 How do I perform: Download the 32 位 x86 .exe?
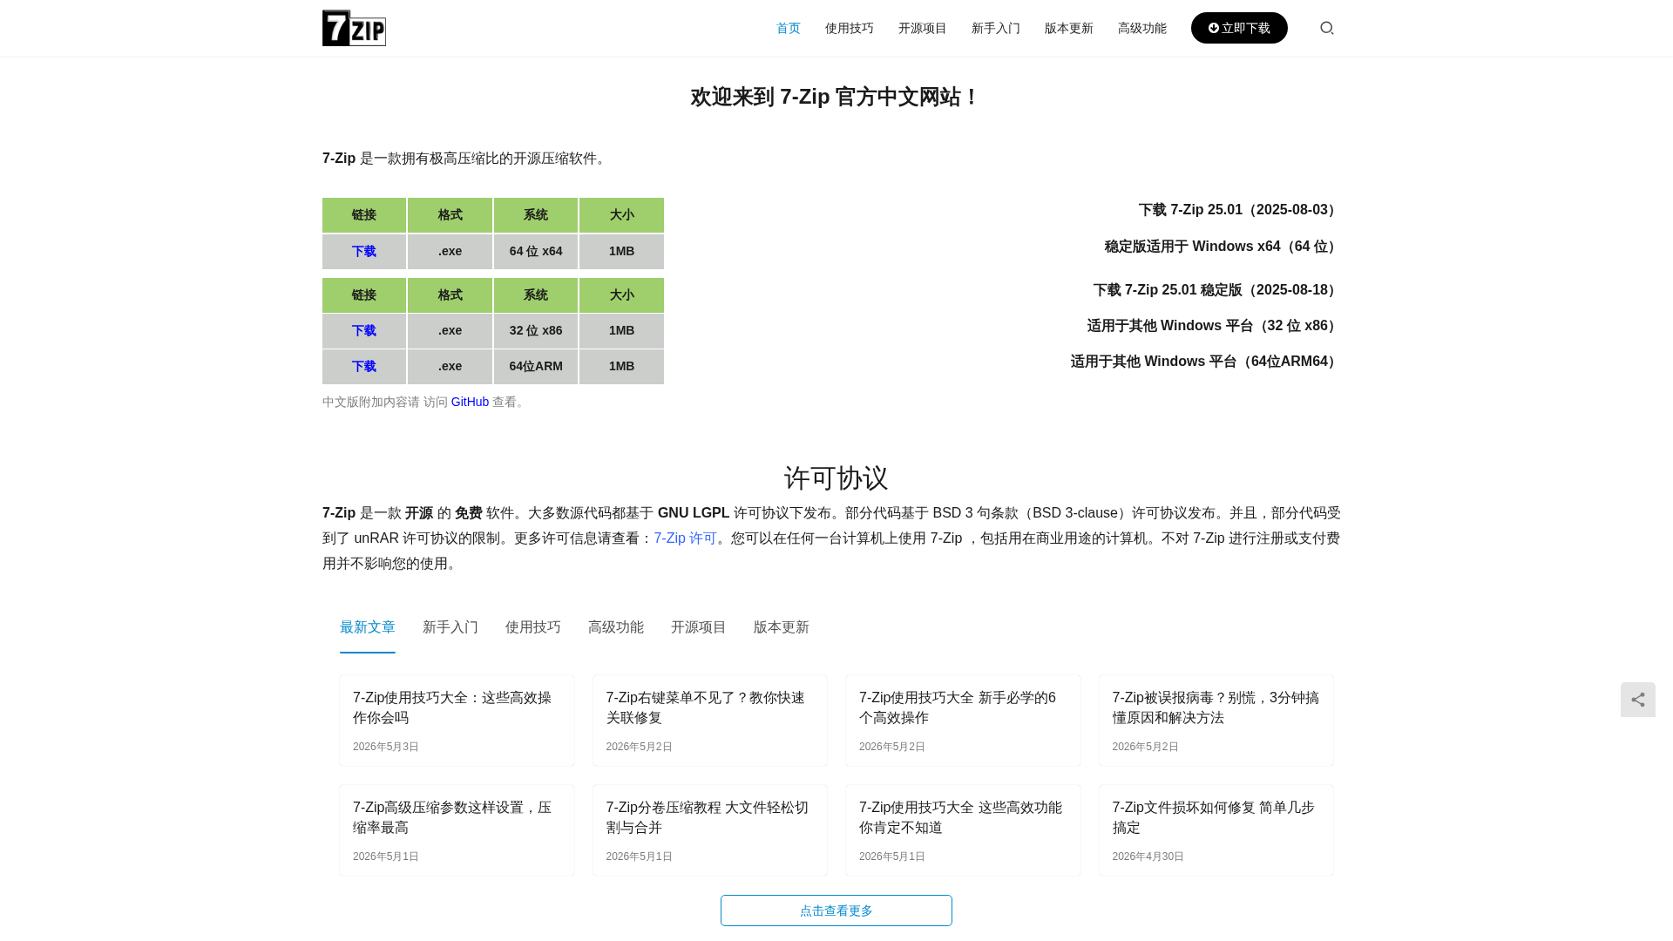(x=364, y=330)
